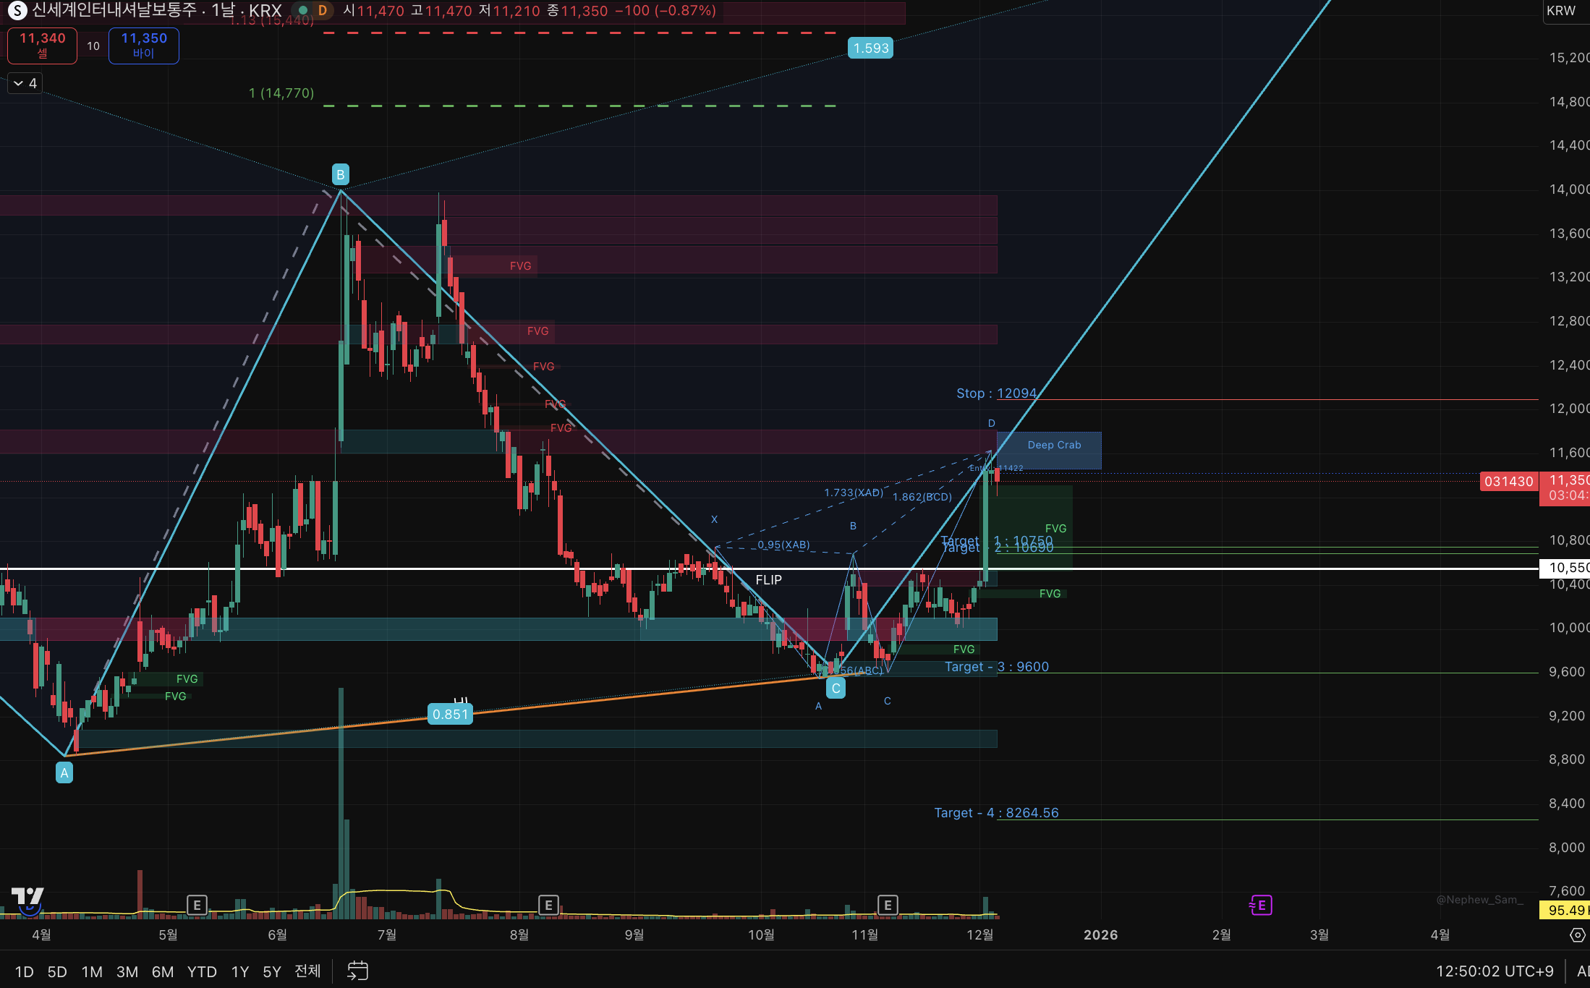Image resolution: width=1590 pixels, height=988 pixels.
Task: Open the go-to-date calendar icon
Action: point(357,971)
